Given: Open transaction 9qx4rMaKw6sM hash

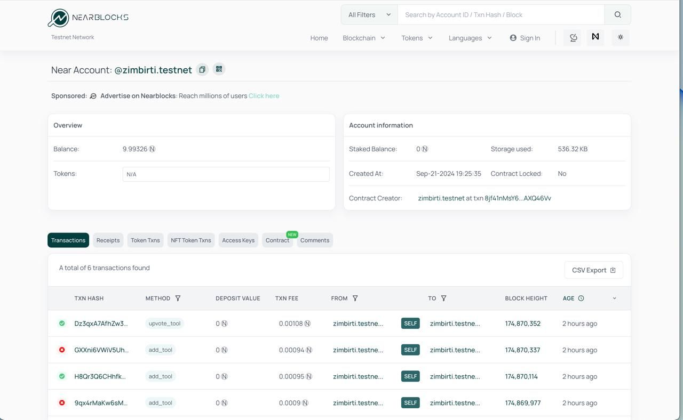Looking at the screenshot, I should (x=101, y=403).
